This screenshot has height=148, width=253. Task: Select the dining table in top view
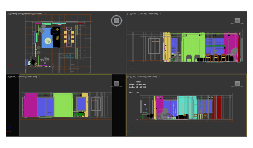tap(69, 37)
